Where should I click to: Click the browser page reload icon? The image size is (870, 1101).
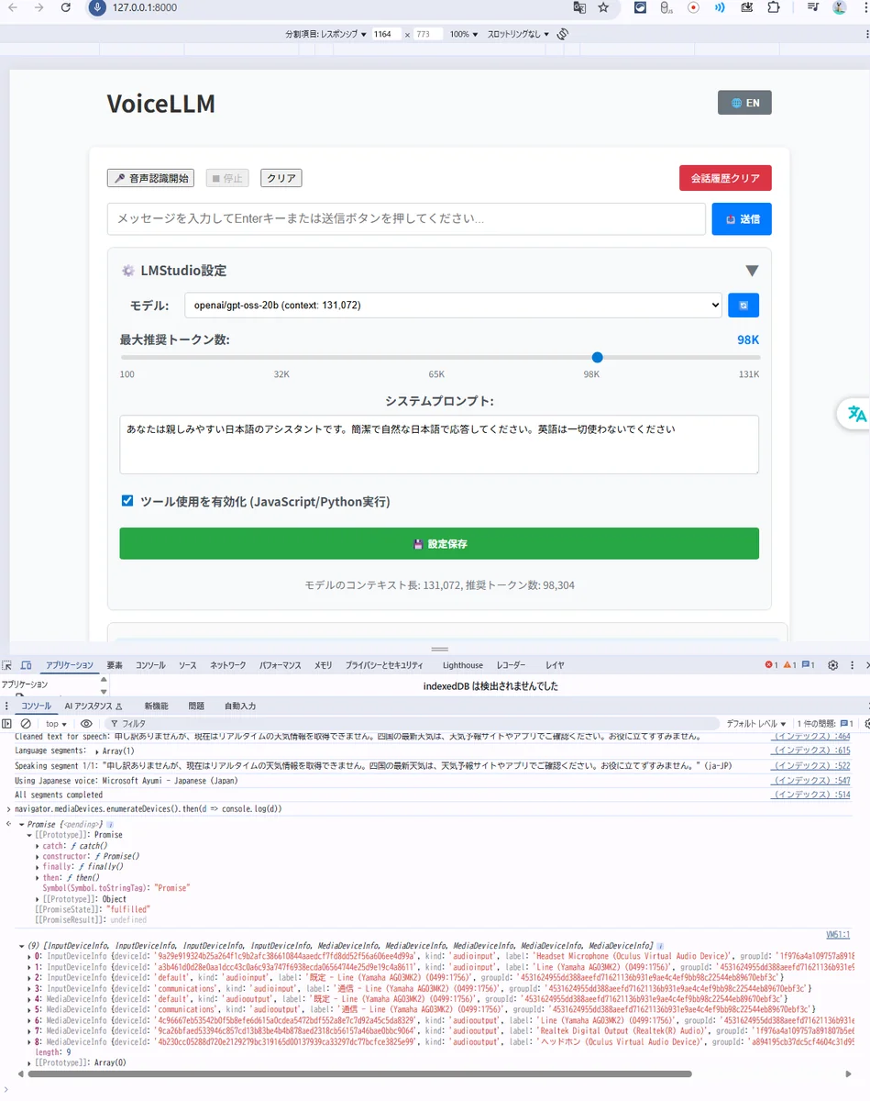pos(65,7)
